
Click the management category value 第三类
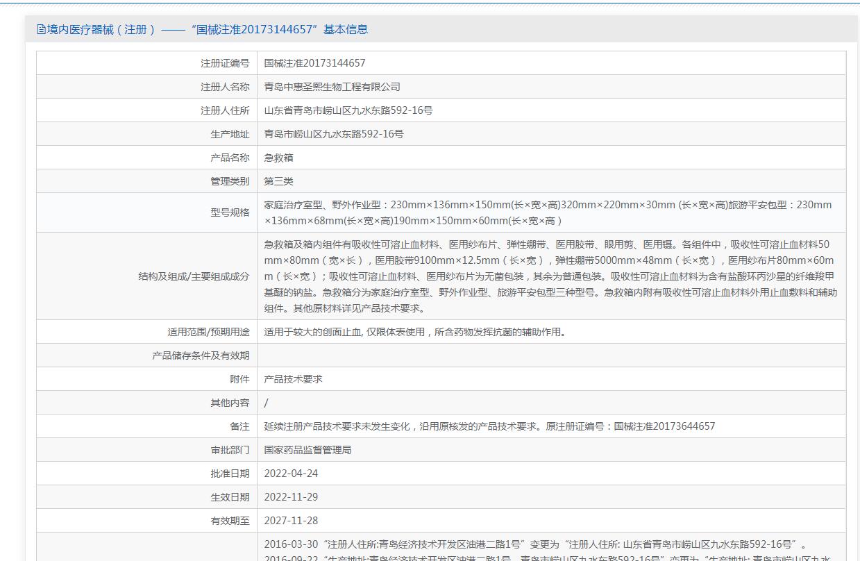click(x=278, y=181)
